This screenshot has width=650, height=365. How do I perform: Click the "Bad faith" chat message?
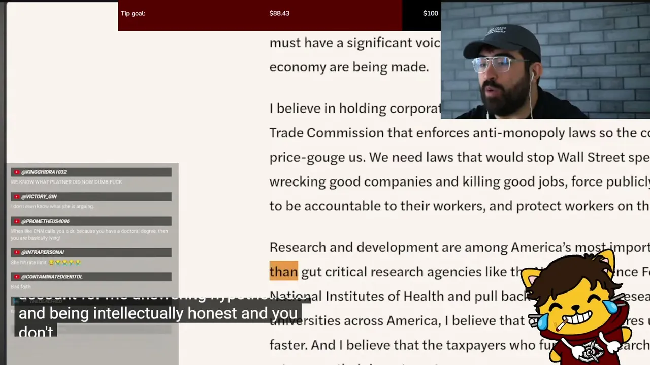21,287
